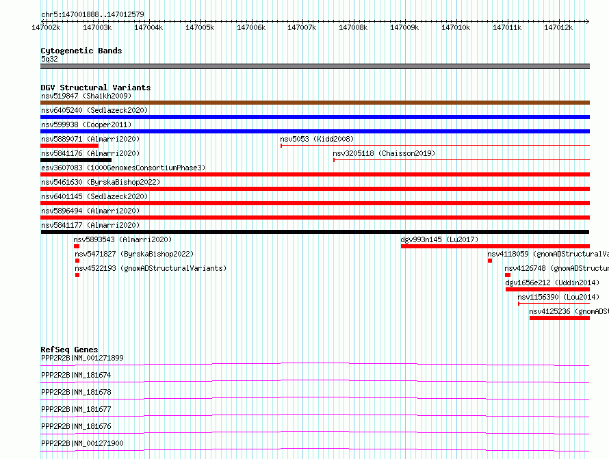Open PPP2R2B|NM_181677 transcript label
The width and height of the screenshot is (609, 459).
(x=76, y=409)
